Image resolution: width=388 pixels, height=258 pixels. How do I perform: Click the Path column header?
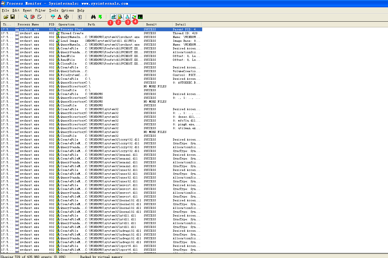[x=114, y=25]
